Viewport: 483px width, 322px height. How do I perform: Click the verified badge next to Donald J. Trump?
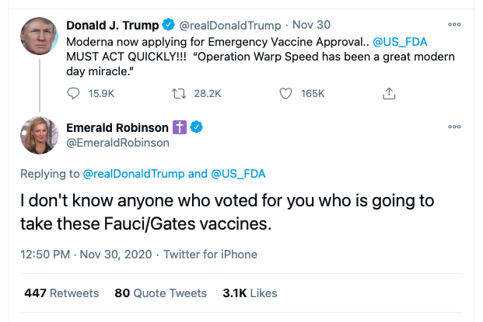coord(176,25)
